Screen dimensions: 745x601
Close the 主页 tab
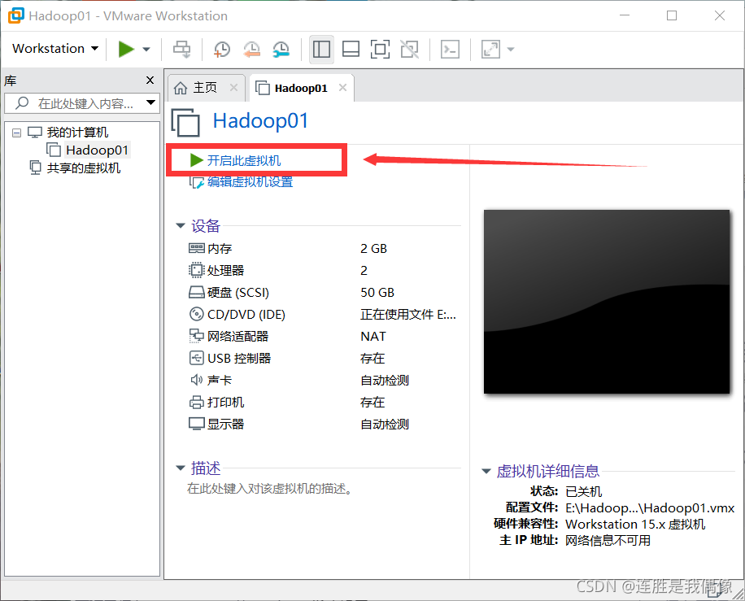(x=233, y=87)
